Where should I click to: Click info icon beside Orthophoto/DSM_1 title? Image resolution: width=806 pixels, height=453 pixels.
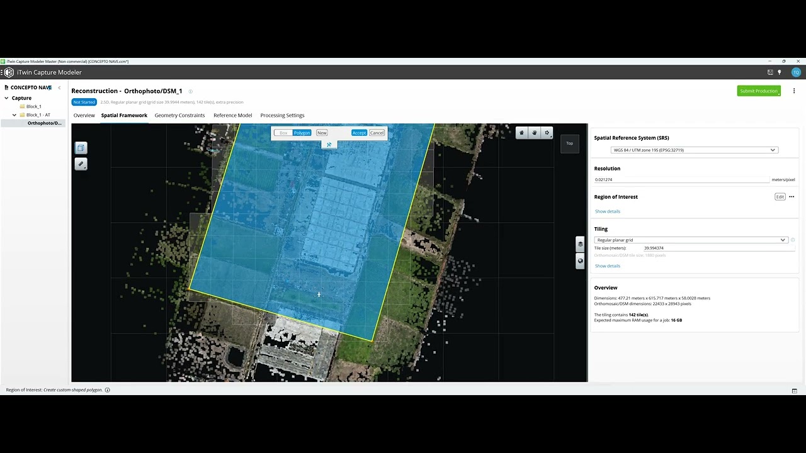pyautogui.click(x=191, y=91)
